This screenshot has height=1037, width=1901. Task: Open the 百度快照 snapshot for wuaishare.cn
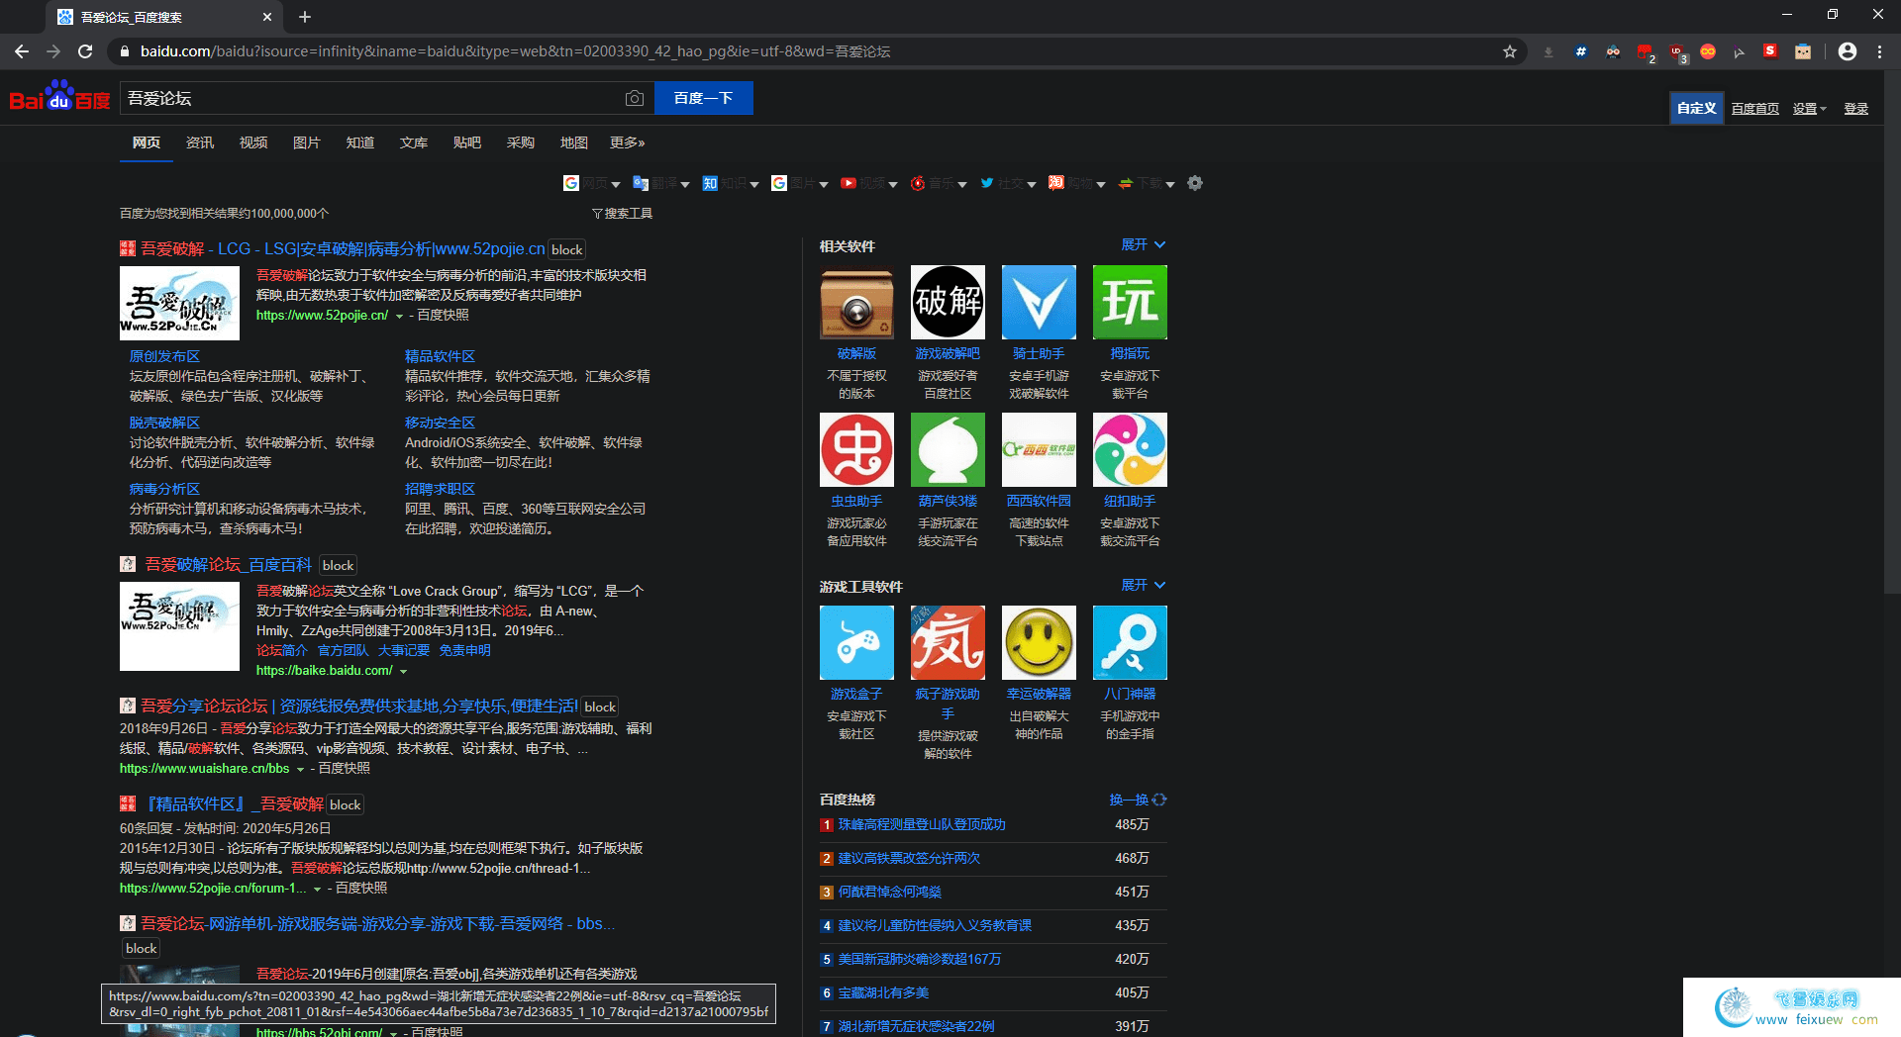[x=345, y=768]
